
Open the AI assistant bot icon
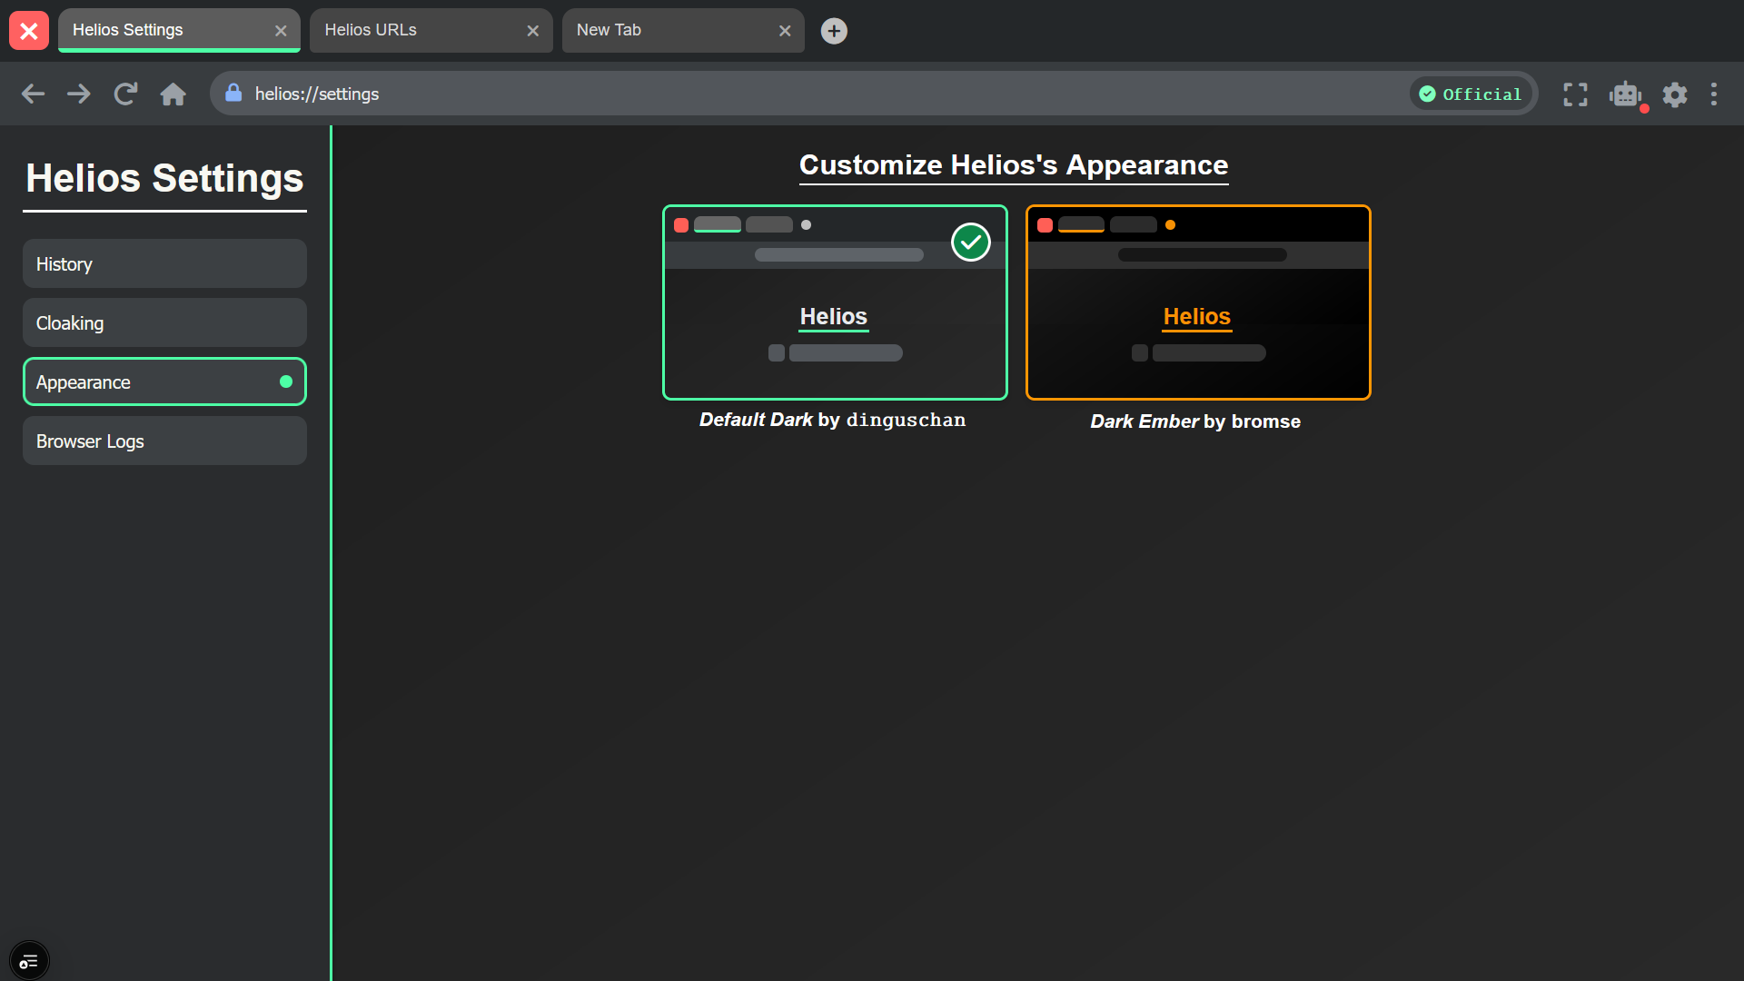point(1625,94)
